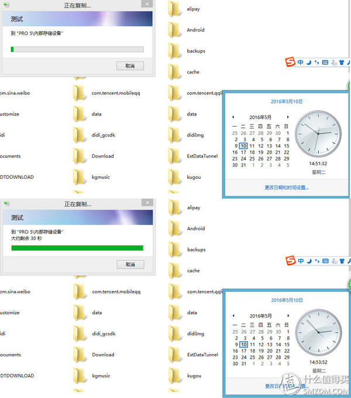Click the user login icon above the 14:53:52 clock

click(333, 261)
